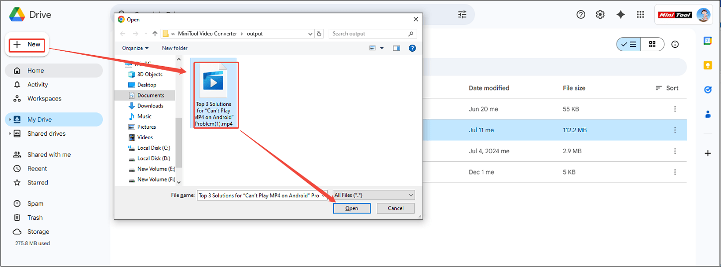This screenshot has height=267, width=721.
Task: Open Storage in Drive sidebar
Action: [54, 231]
